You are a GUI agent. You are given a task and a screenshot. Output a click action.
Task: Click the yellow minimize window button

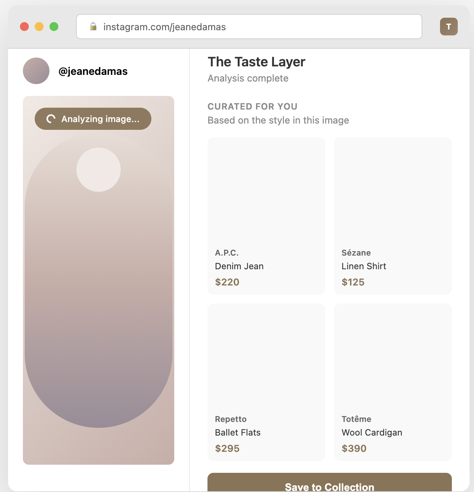(x=39, y=27)
